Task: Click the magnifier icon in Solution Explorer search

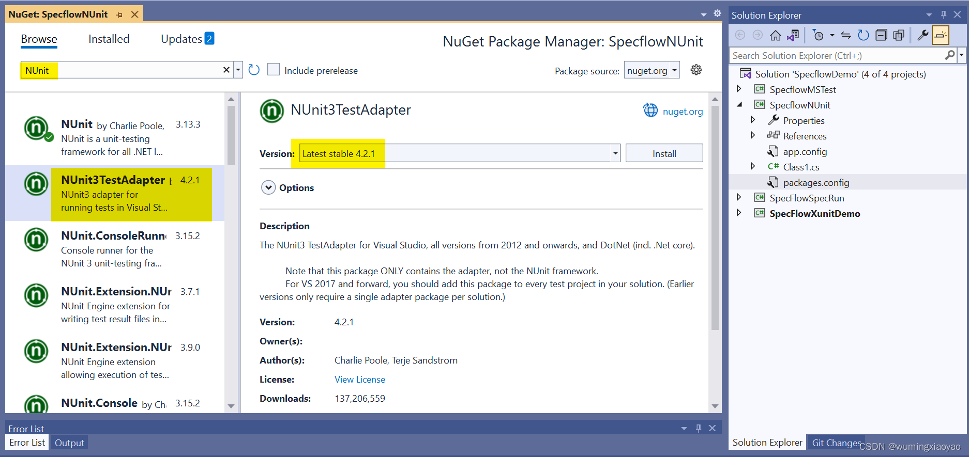Action: coord(949,55)
